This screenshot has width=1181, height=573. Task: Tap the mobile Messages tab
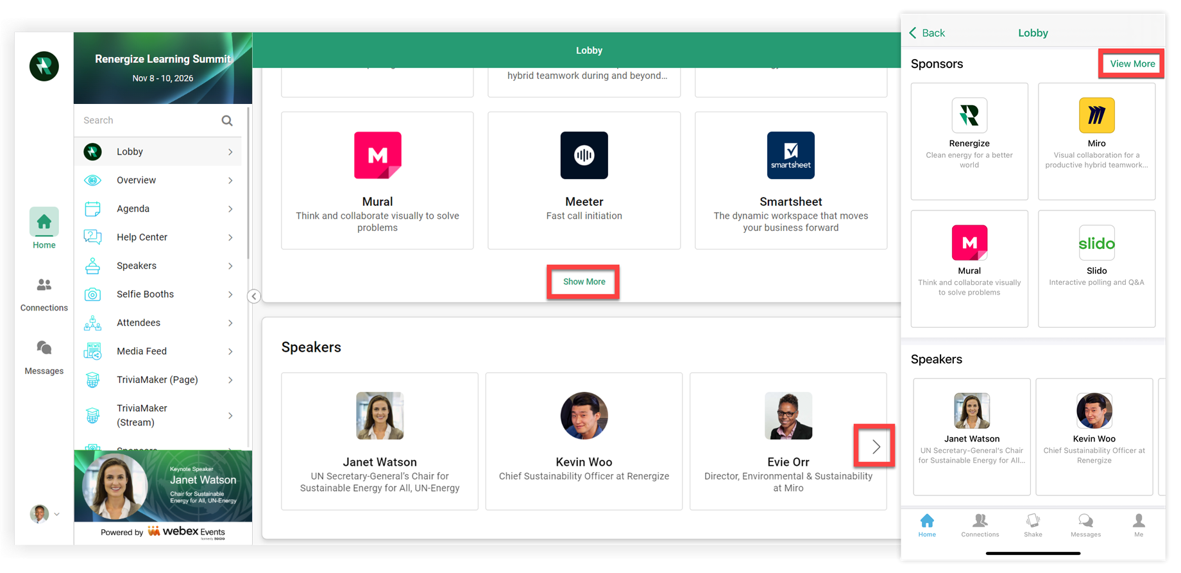(x=1085, y=526)
